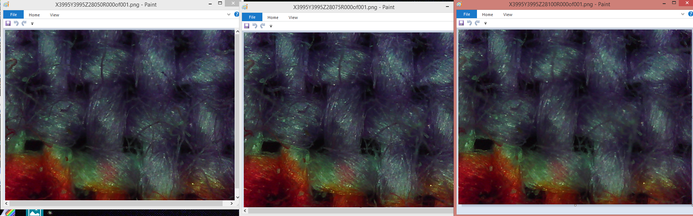Open Customize Quick Access Toolbar dropdown in Z28075
693x216 pixels.
tap(271, 26)
